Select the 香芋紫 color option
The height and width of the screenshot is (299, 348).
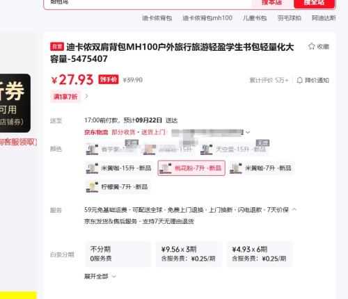[x=112, y=149]
